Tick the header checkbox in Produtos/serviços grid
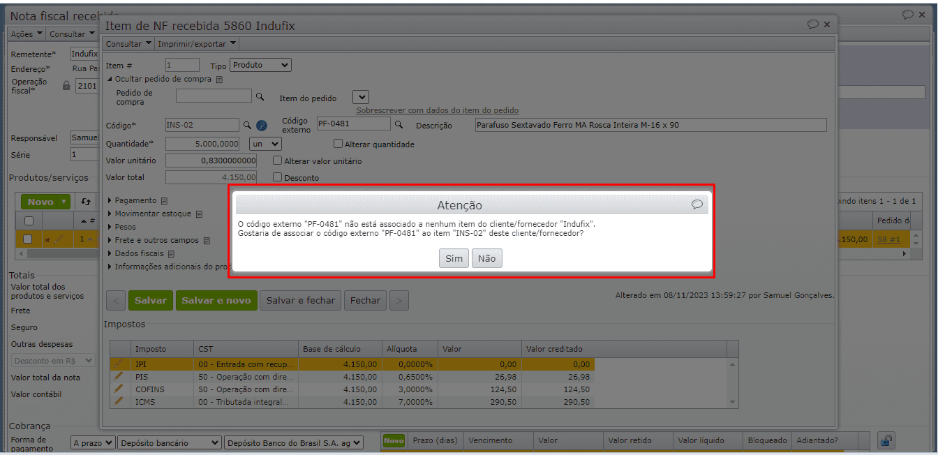 28,221
